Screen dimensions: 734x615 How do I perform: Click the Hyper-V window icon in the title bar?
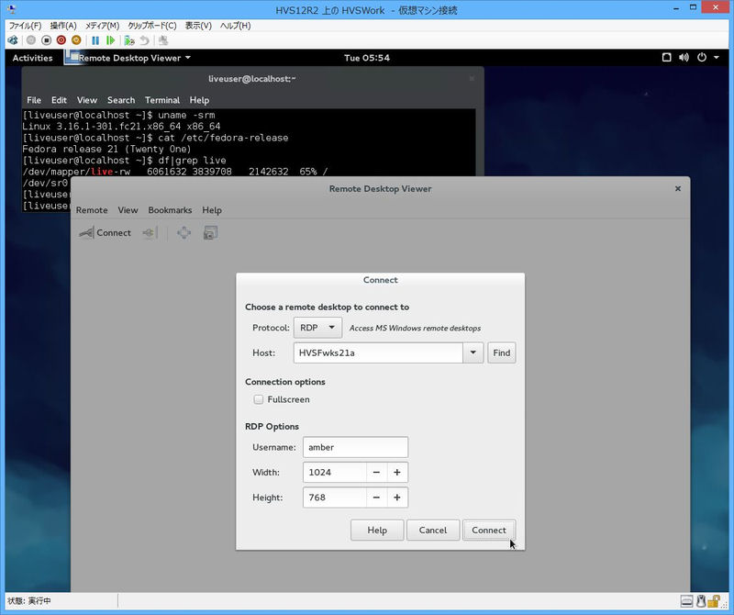[11, 9]
